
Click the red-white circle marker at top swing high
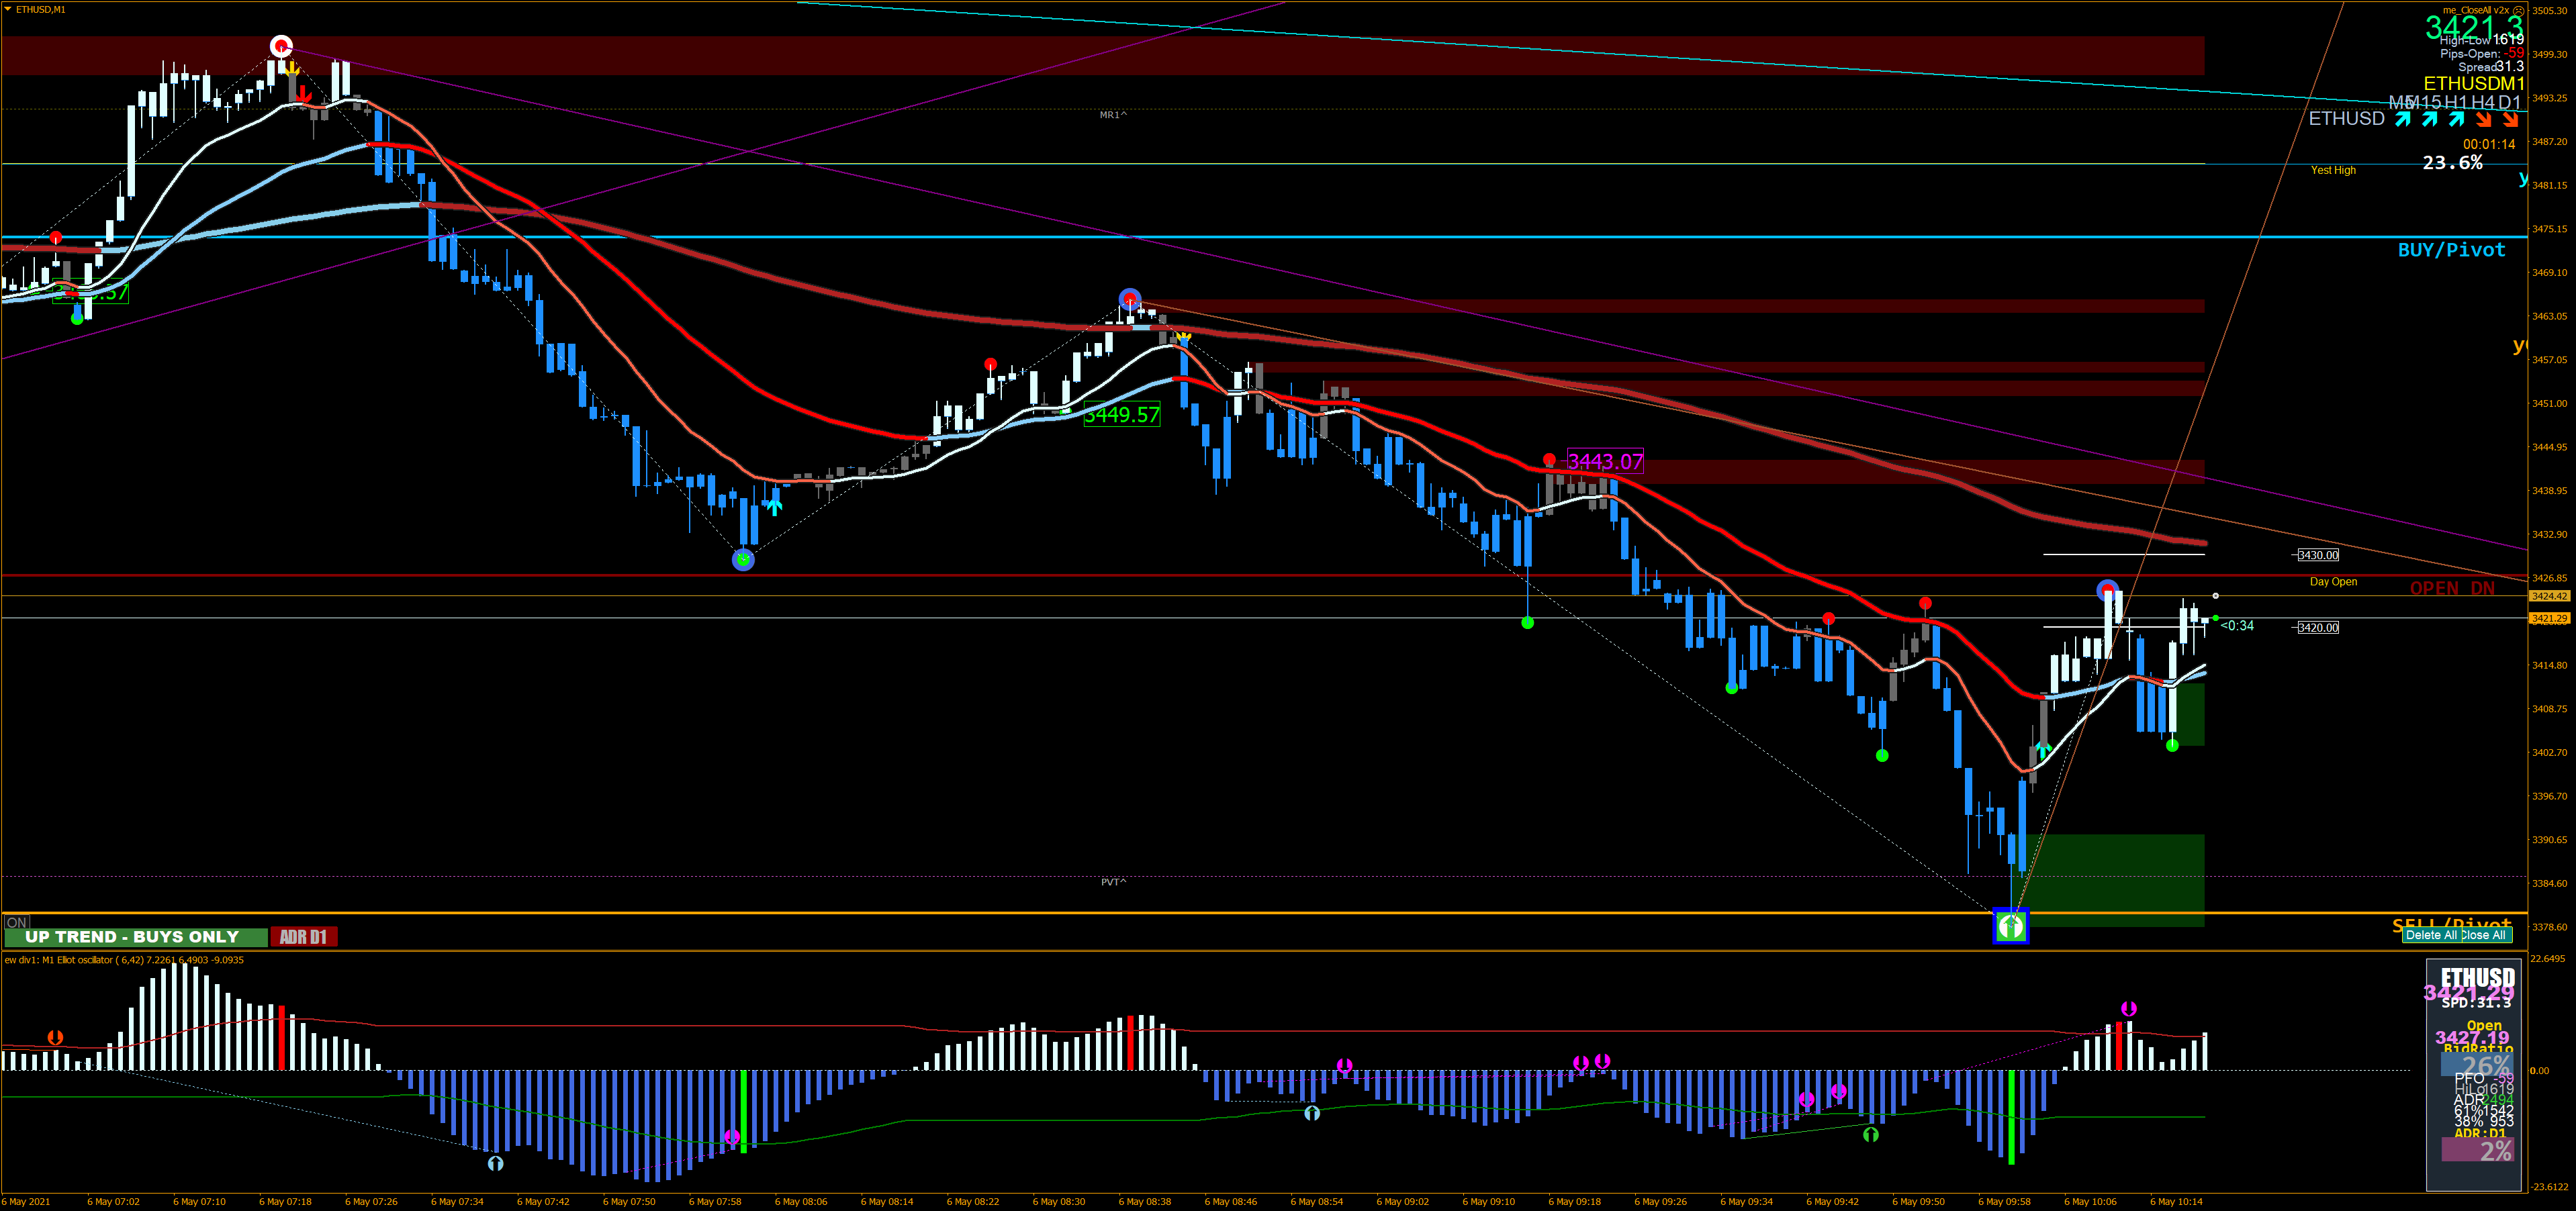click(281, 46)
